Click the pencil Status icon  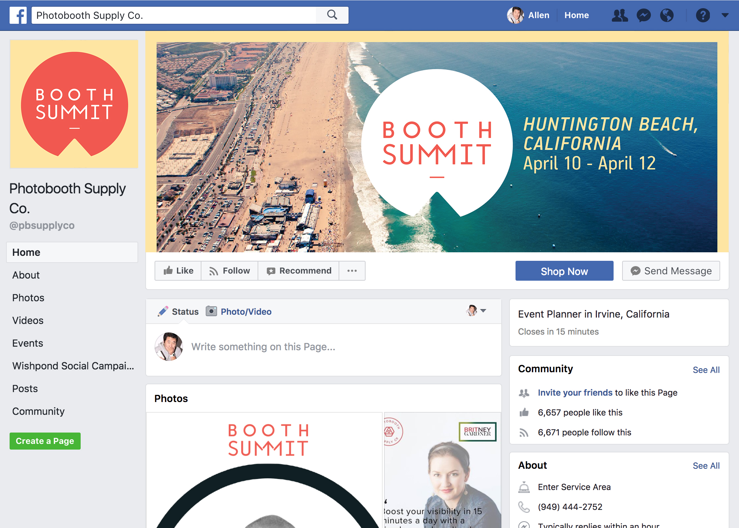[x=163, y=311]
